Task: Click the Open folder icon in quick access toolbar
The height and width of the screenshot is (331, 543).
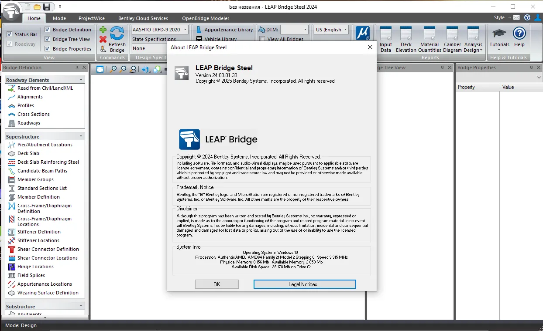Action: (x=37, y=7)
